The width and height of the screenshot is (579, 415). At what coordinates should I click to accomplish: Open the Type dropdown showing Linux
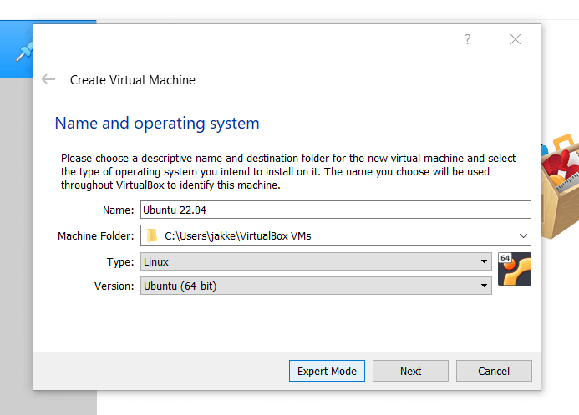(x=316, y=261)
